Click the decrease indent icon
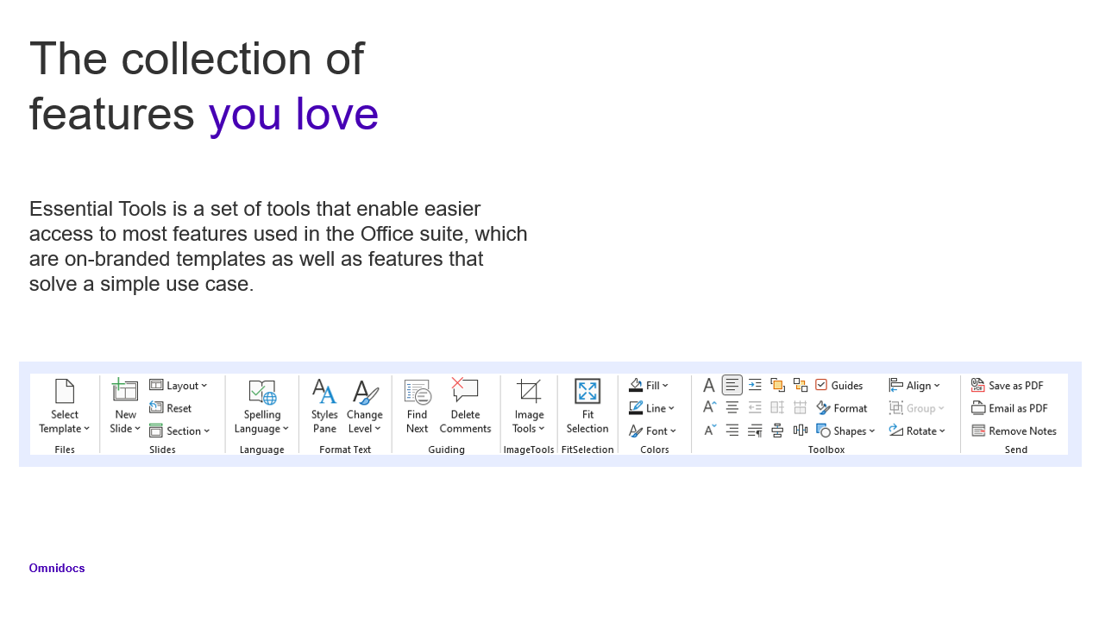 [755, 407]
